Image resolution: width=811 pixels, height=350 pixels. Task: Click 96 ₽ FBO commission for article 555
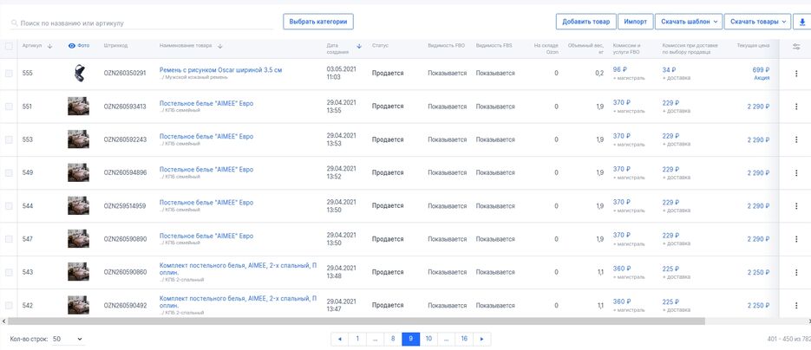click(619, 69)
